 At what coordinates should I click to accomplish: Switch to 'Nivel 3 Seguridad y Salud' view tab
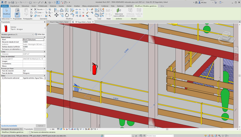(x=59, y=22)
